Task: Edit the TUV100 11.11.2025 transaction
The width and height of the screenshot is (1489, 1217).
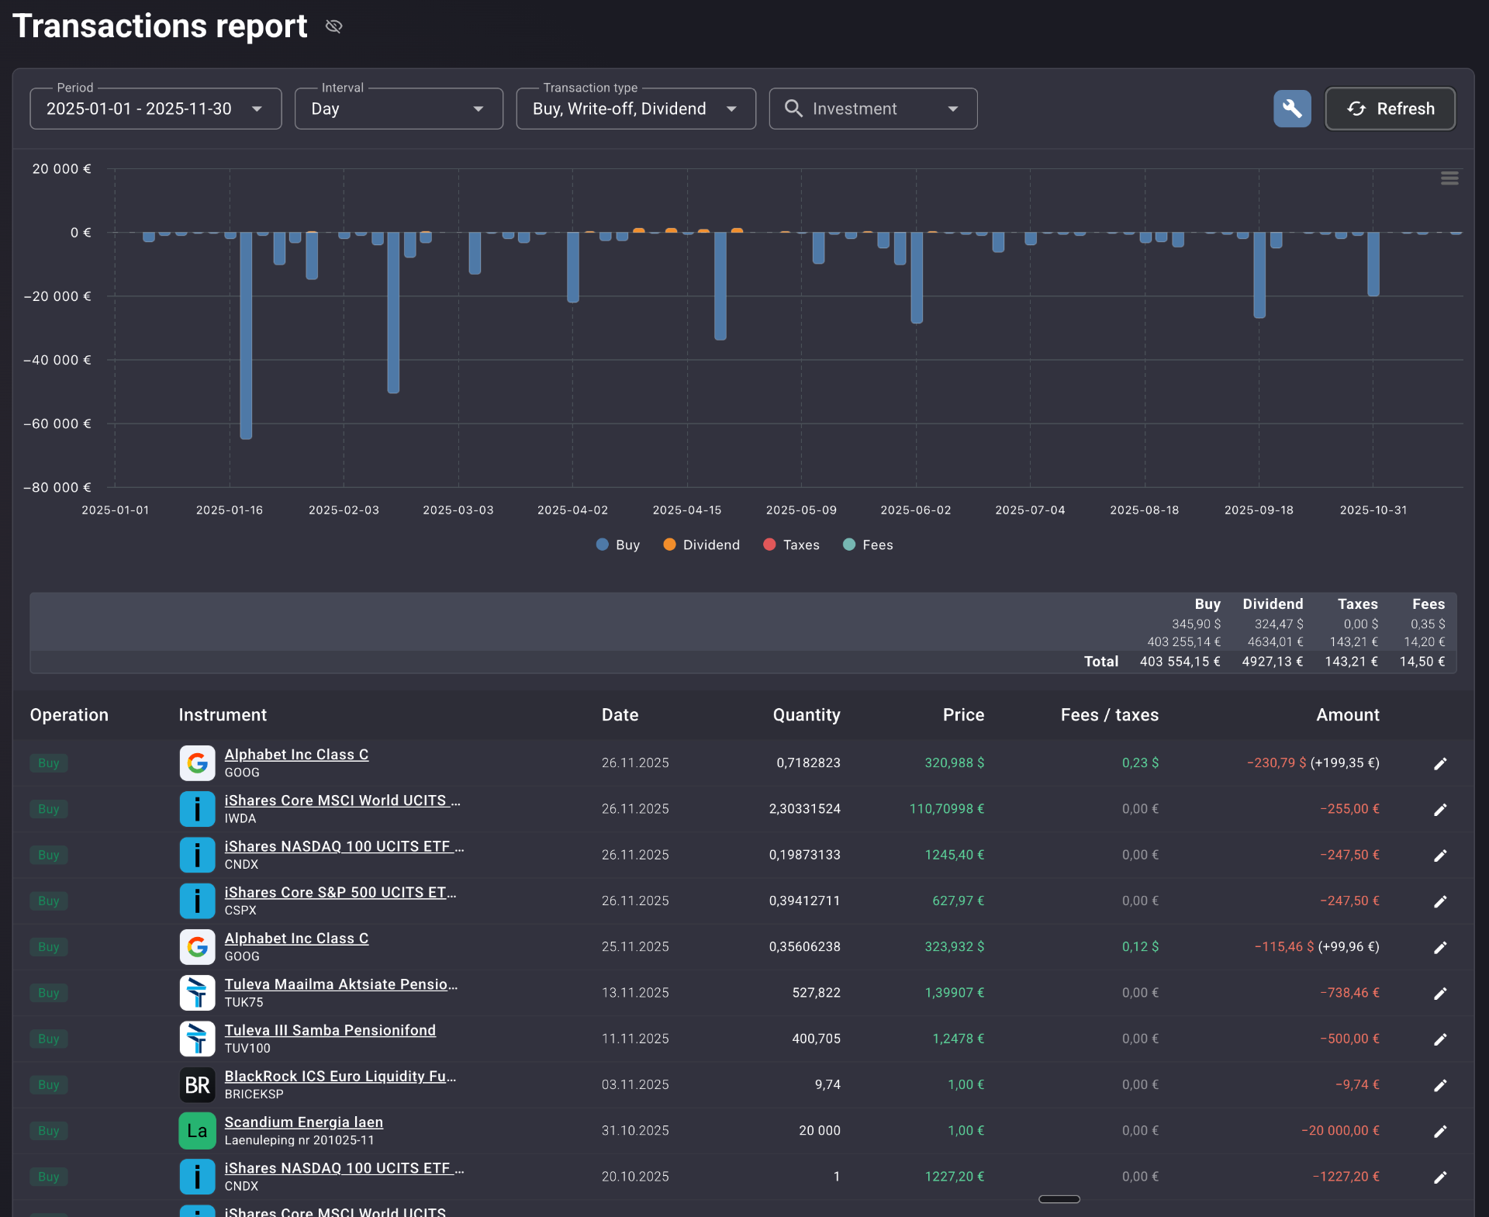Action: [x=1440, y=1039]
